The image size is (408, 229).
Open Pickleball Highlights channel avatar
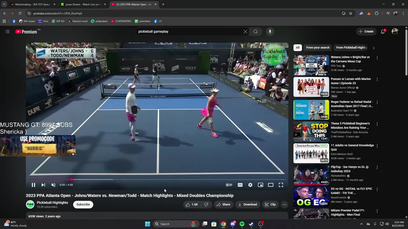click(30, 205)
